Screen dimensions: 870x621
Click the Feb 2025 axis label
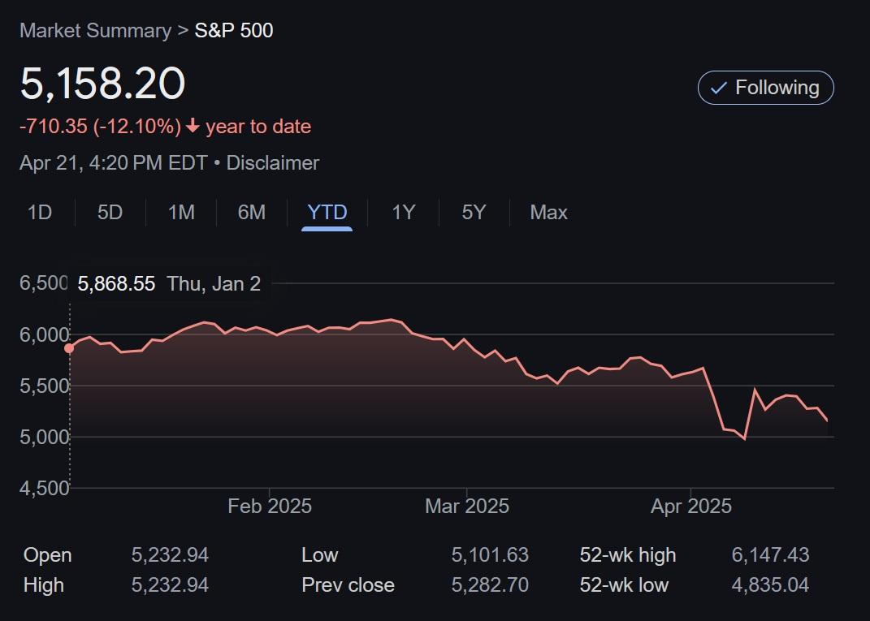coord(270,507)
